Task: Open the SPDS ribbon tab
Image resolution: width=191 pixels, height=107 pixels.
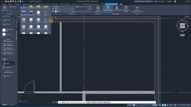Action: [102, 4]
